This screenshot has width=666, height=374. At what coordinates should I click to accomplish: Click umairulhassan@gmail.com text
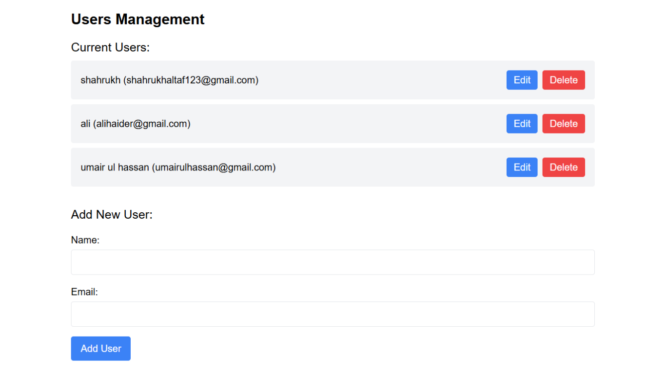click(x=215, y=167)
